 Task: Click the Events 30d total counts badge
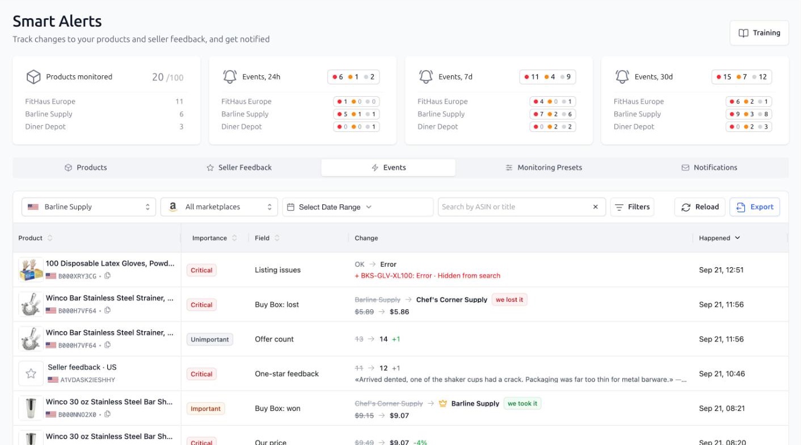741,77
